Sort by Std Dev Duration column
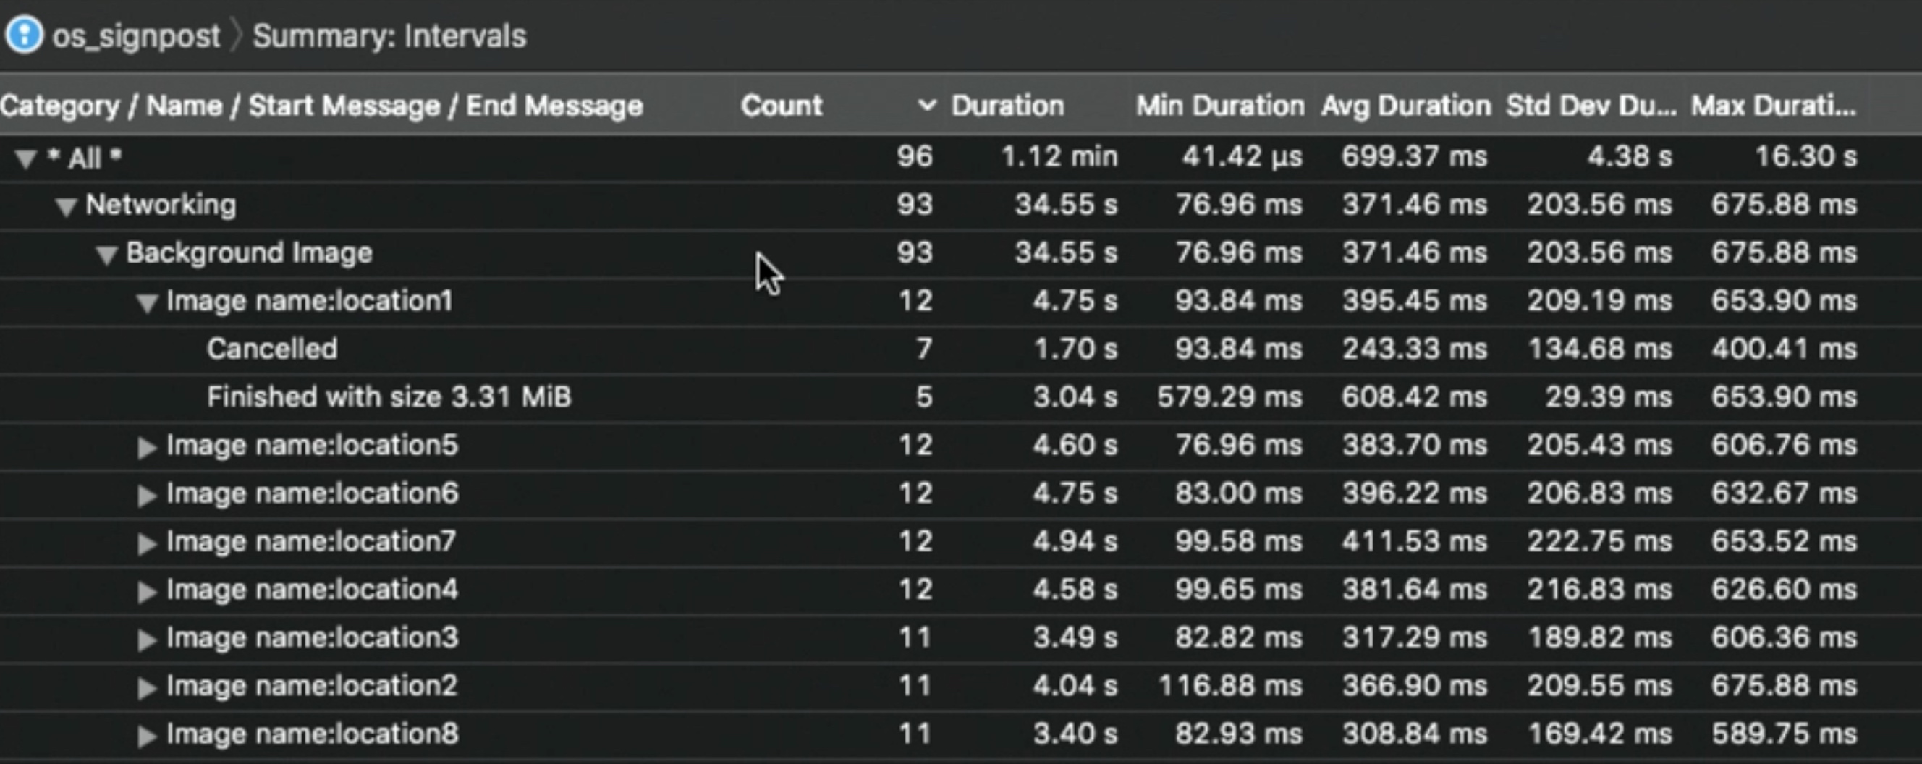The height and width of the screenshot is (764, 1922). click(x=1590, y=106)
